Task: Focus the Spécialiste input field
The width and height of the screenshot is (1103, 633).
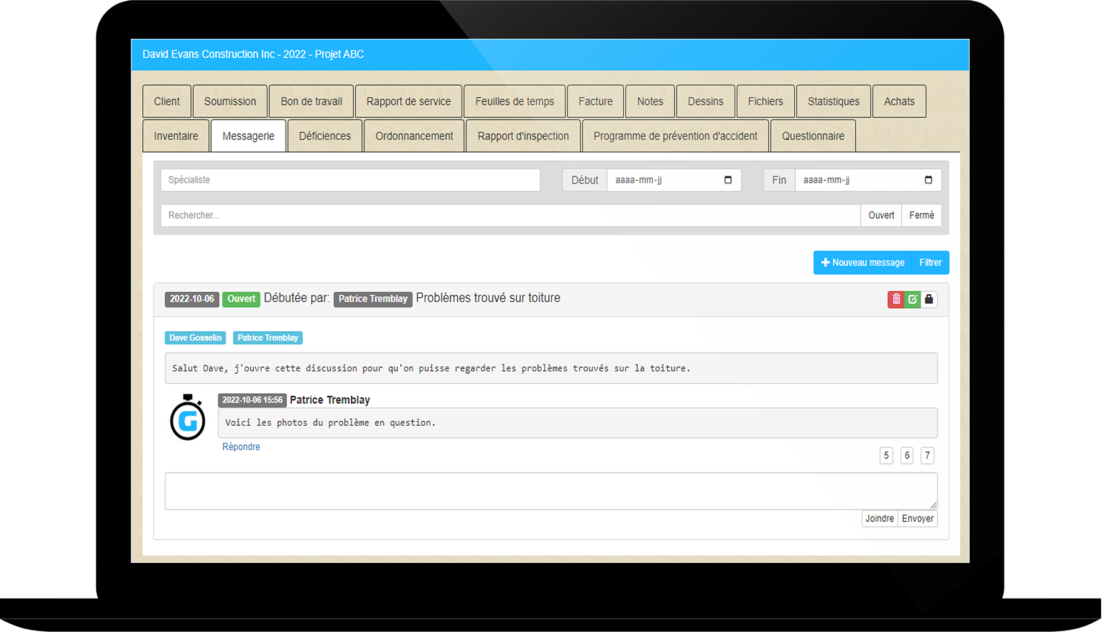Action: (350, 180)
